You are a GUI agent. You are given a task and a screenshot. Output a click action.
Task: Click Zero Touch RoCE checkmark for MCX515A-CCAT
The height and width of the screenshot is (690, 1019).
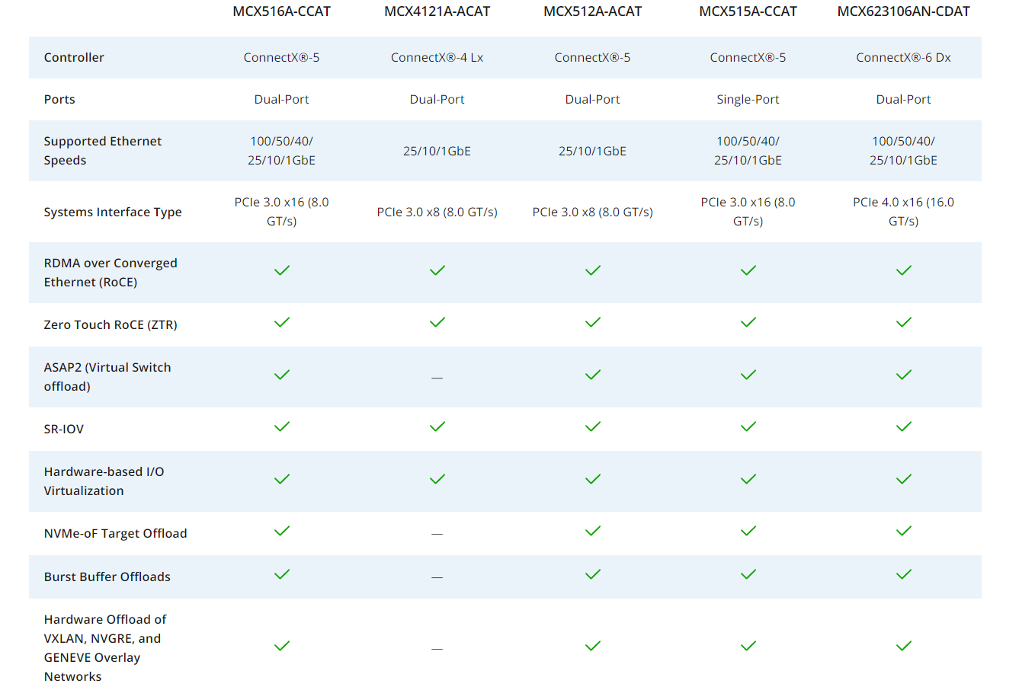(x=748, y=322)
